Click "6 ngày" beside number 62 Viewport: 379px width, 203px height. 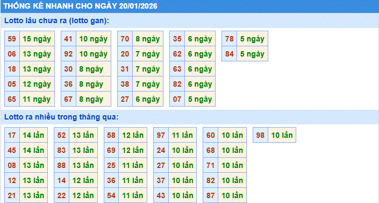point(200,54)
